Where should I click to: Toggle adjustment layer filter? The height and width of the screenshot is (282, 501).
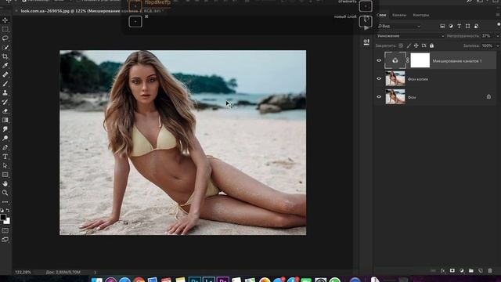[451, 26]
